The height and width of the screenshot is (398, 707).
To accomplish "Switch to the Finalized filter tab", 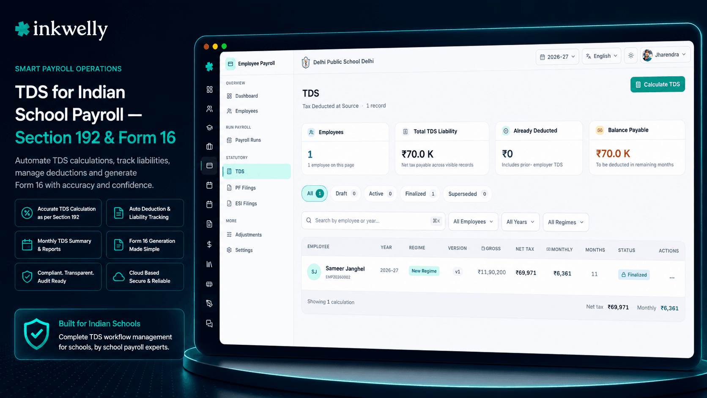I will [x=420, y=194].
